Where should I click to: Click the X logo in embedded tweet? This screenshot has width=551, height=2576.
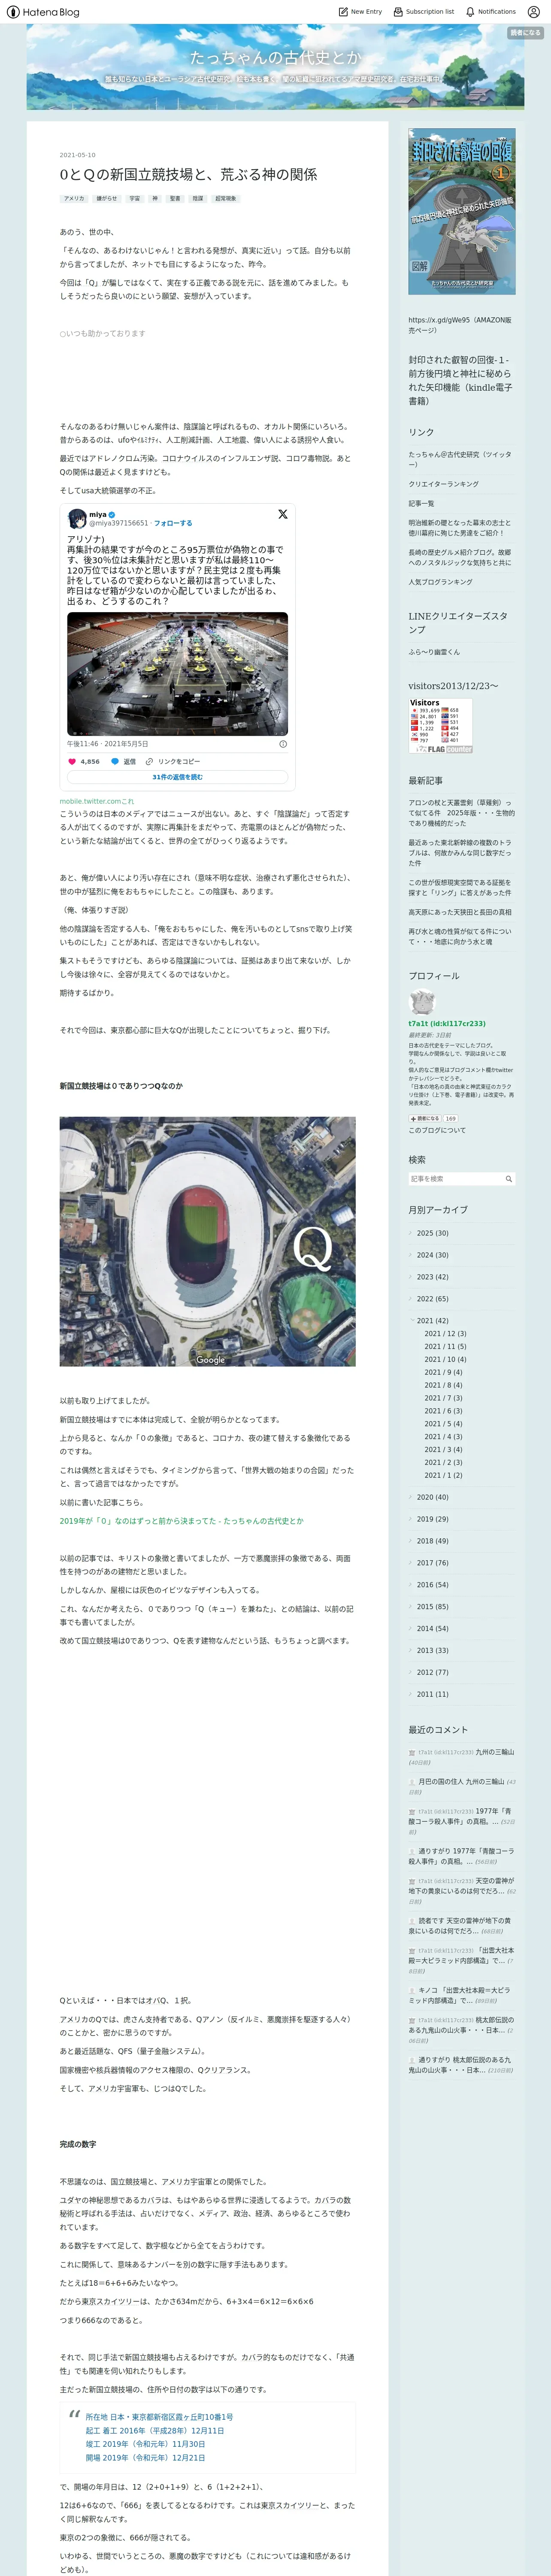pos(283,514)
